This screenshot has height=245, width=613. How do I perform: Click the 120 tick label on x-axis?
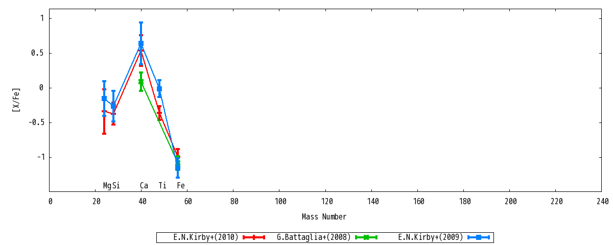click(326, 202)
